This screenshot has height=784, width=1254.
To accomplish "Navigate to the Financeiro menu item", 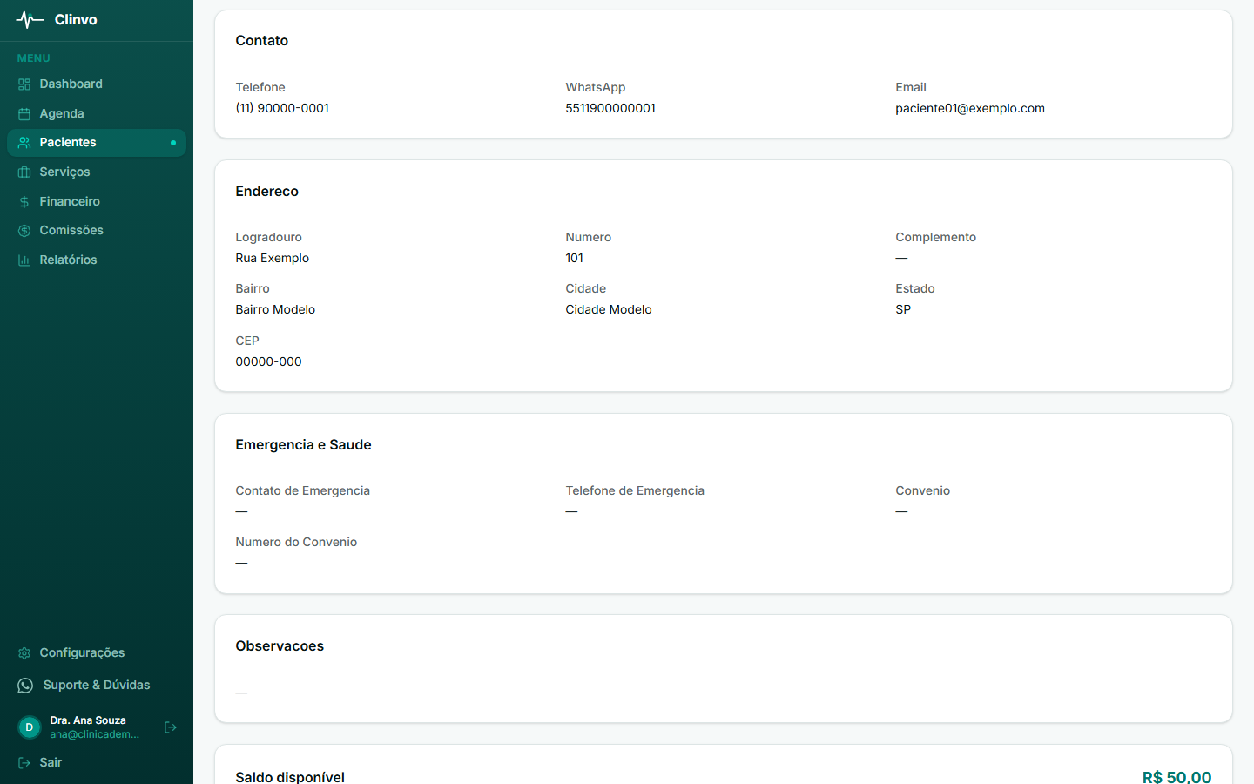I will (x=97, y=201).
